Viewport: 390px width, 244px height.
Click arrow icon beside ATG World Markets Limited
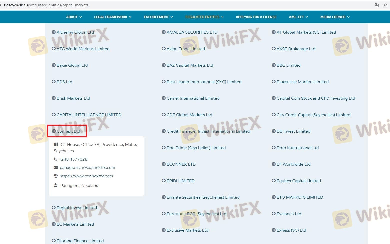click(54, 49)
